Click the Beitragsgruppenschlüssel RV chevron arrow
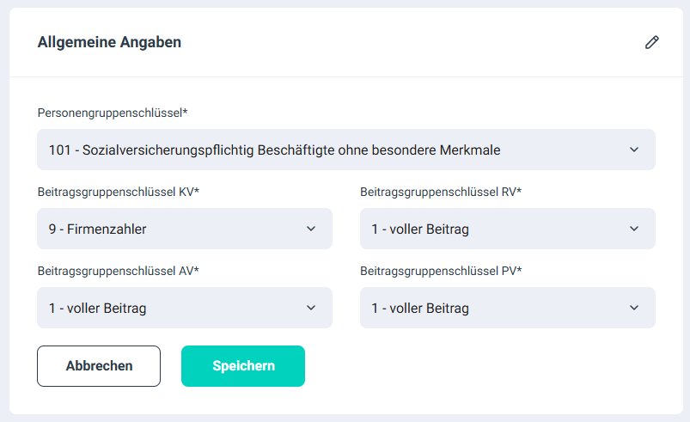 coord(634,229)
